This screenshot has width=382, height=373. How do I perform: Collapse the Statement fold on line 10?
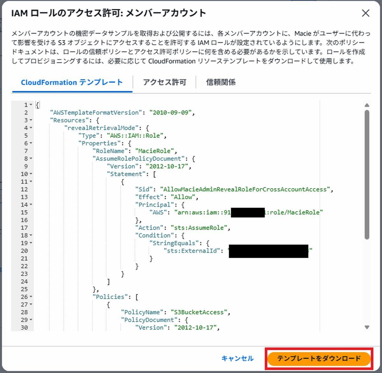(x=31, y=174)
